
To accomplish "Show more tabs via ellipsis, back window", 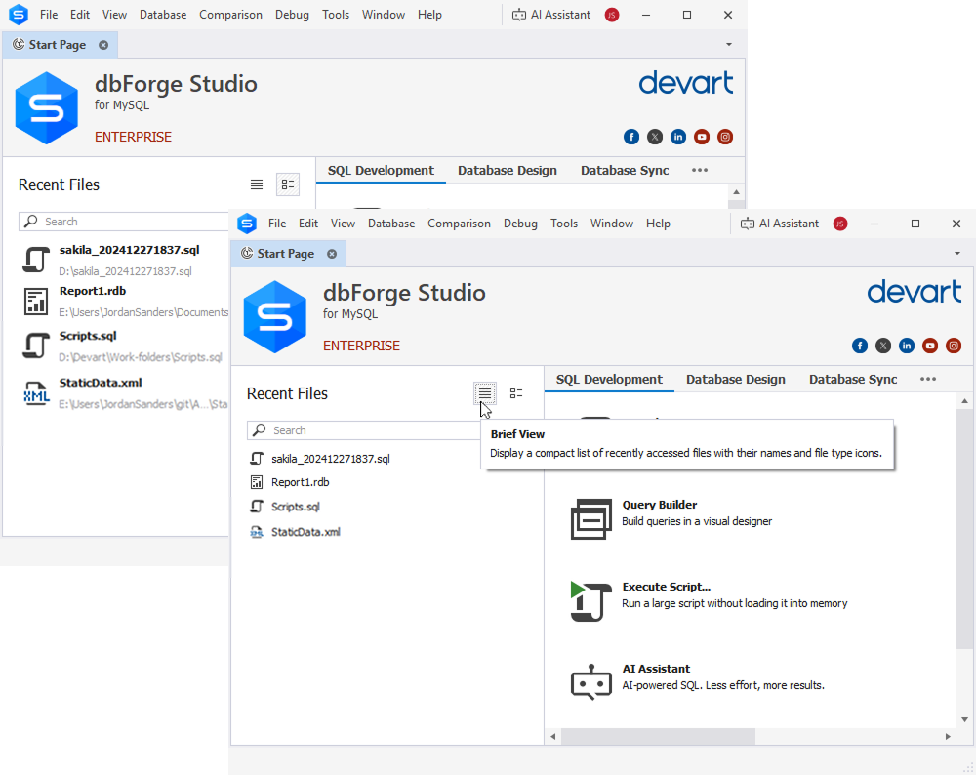I will click(x=700, y=170).
